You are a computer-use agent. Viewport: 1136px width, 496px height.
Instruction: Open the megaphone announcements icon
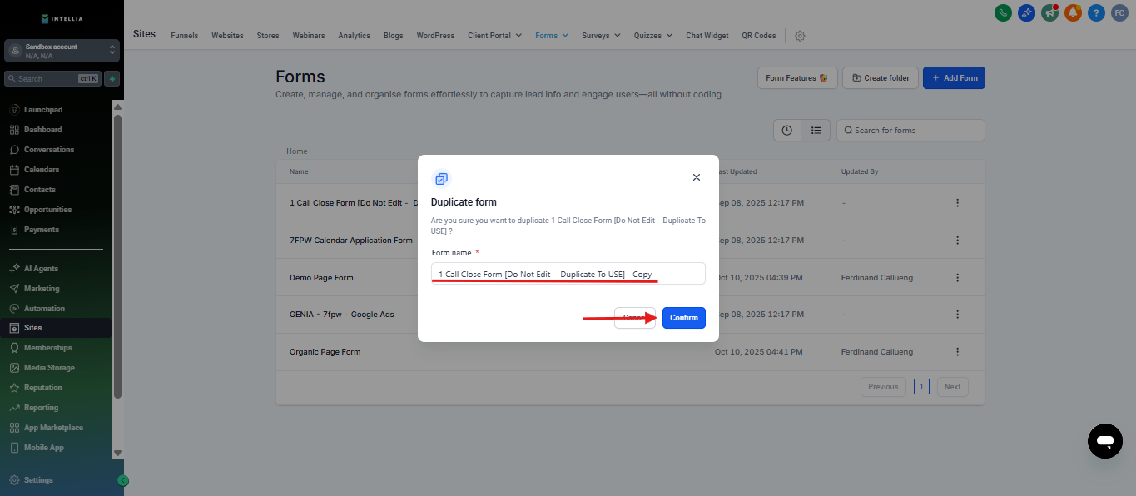point(1049,12)
